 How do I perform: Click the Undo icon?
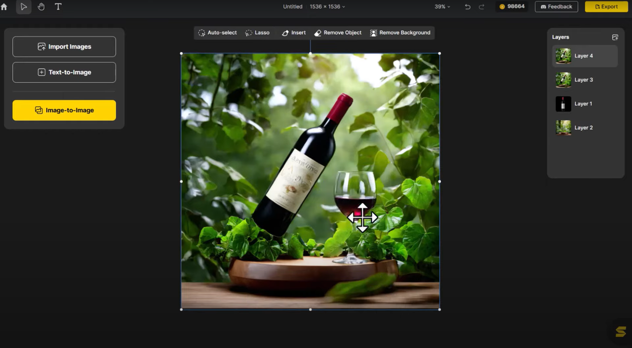467,6
